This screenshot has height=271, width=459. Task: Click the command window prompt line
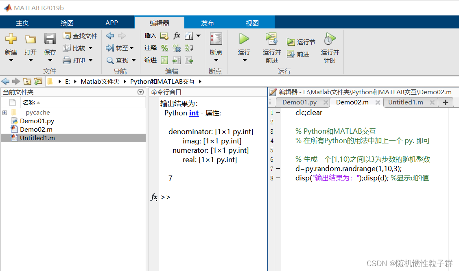coord(165,197)
